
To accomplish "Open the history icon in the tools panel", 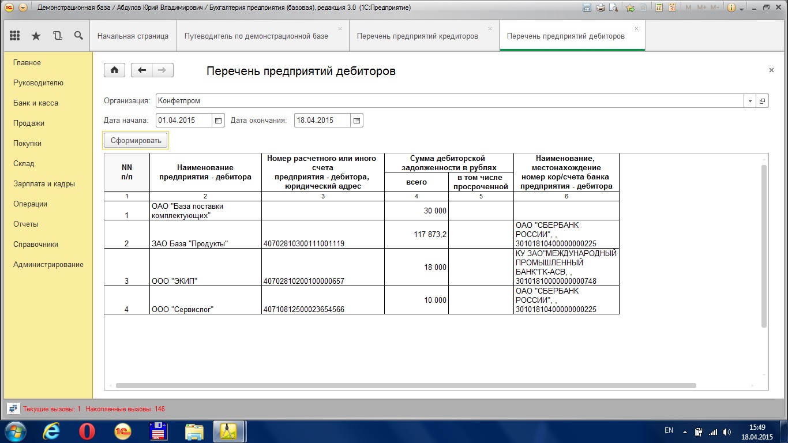I will (57, 36).
